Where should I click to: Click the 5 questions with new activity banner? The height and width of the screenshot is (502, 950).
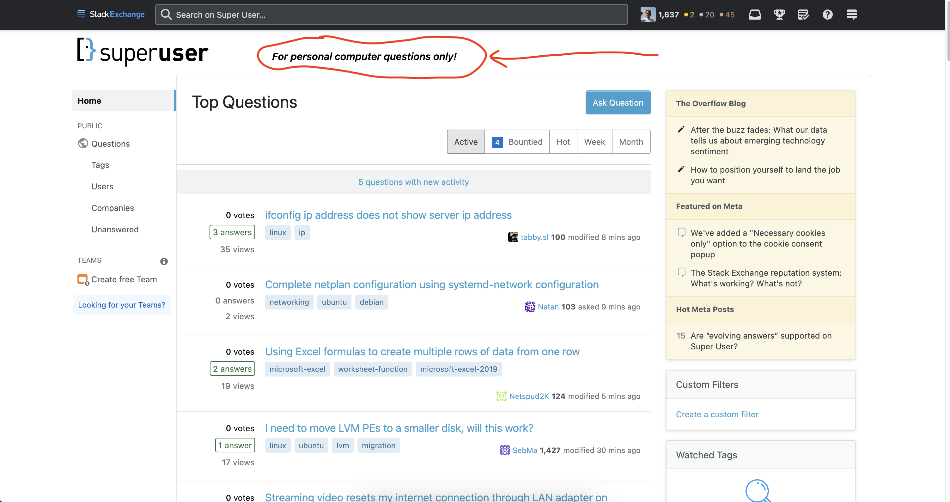[413, 181]
